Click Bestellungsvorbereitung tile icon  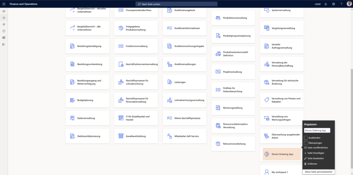(x=72, y=64)
